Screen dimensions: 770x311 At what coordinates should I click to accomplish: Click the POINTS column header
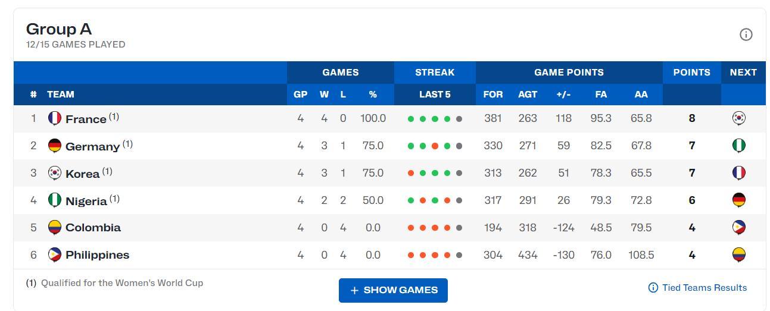(691, 73)
